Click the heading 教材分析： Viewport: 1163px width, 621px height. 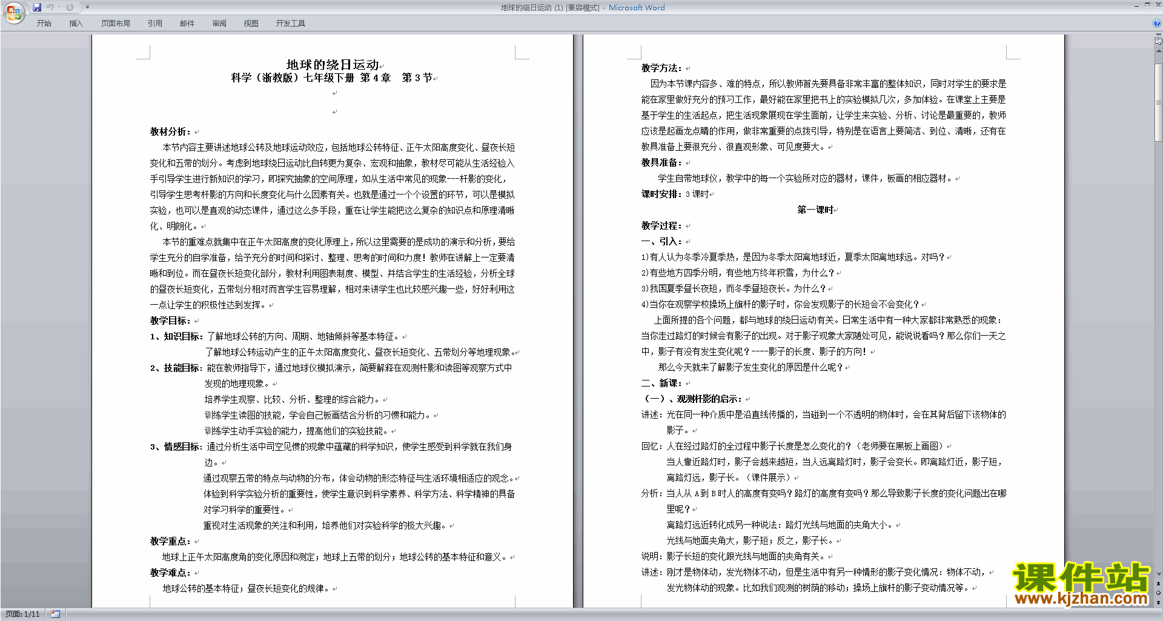[x=170, y=131]
